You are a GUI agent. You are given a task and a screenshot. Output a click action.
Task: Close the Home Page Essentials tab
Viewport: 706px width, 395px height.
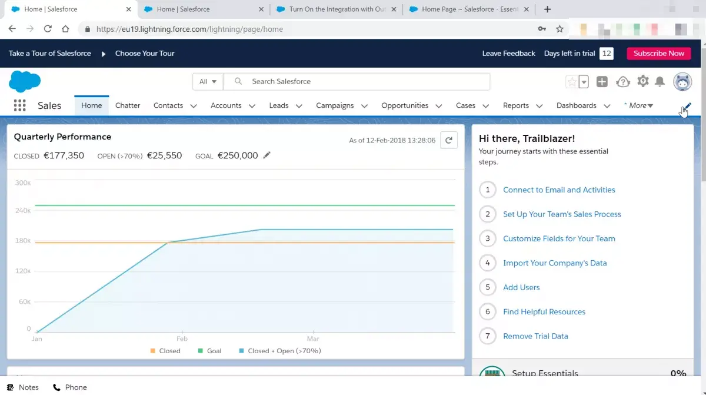coord(527,9)
